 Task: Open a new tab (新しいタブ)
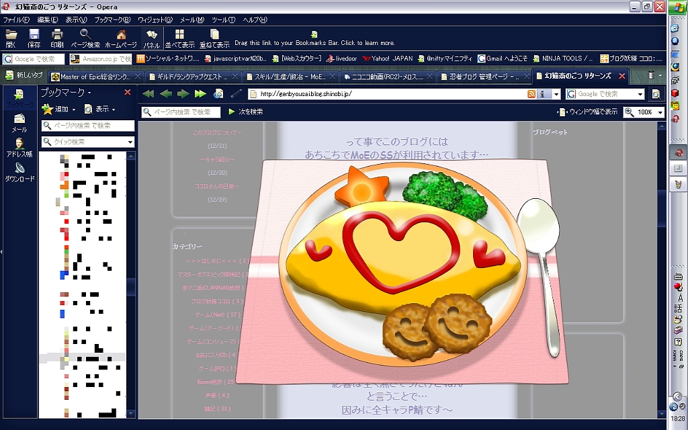[24, 75]
